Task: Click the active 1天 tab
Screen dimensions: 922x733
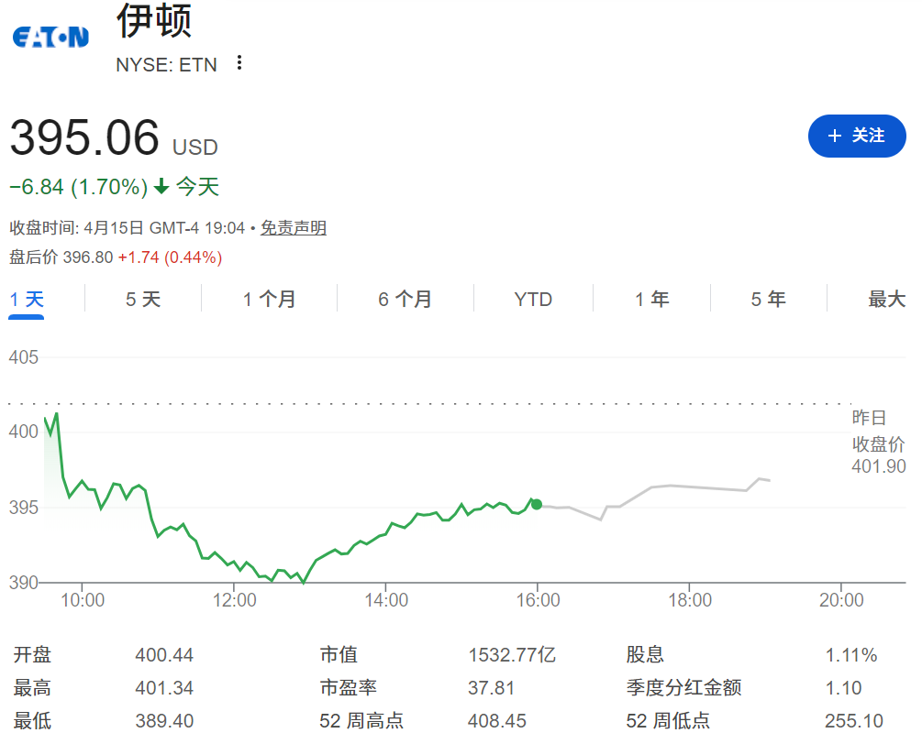Action: pos(25,299)
